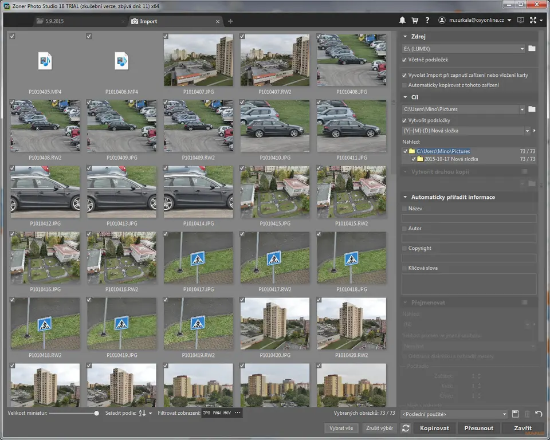Click the refresh icon beside Zrušit výběr
The image size is (550, 440).
pos(406,428)
